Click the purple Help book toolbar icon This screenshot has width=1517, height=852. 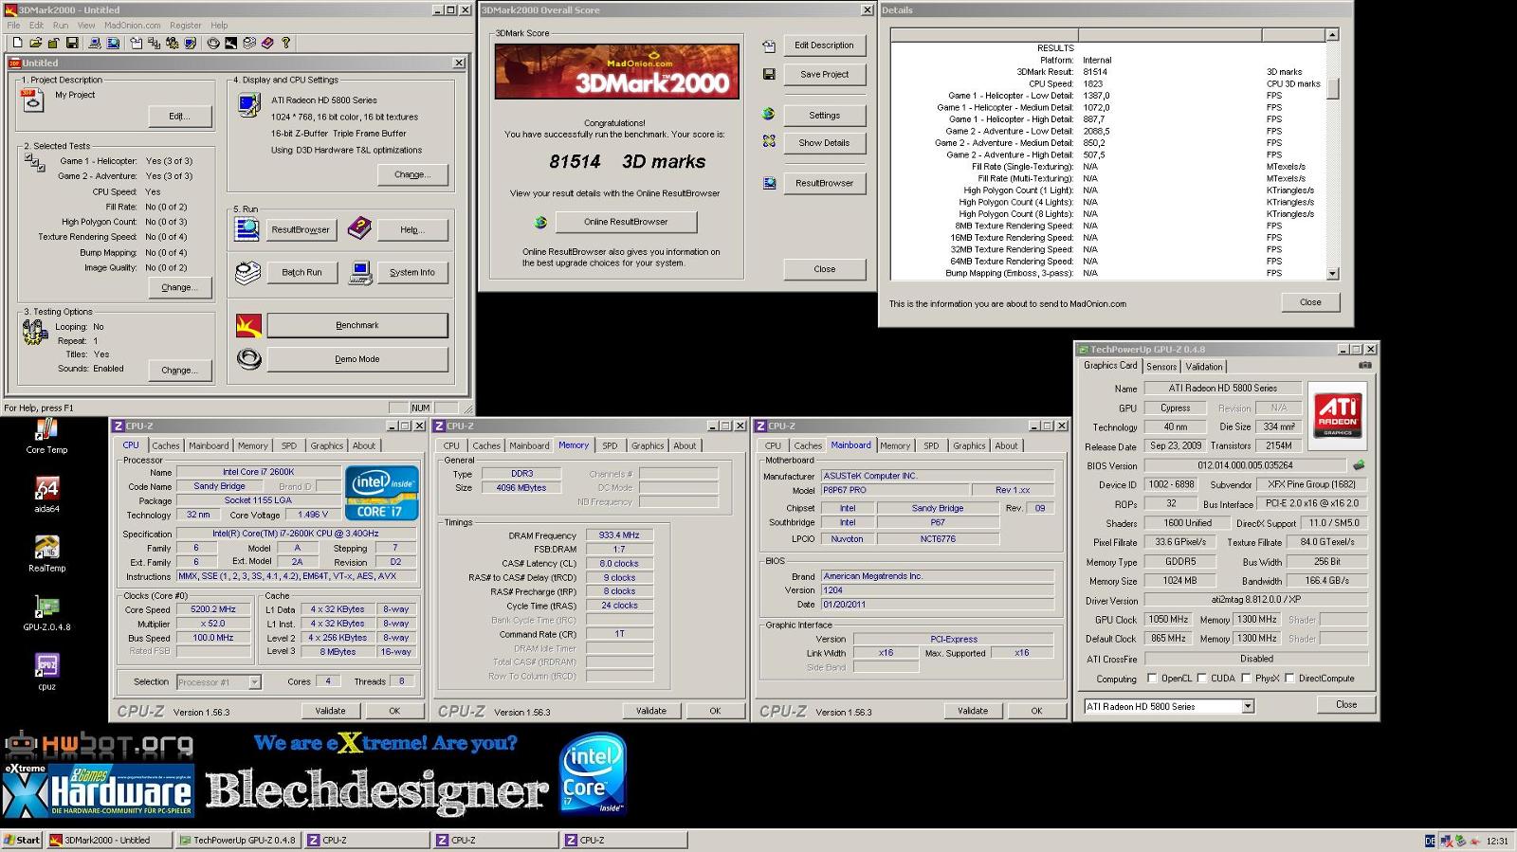pos(267,43)
